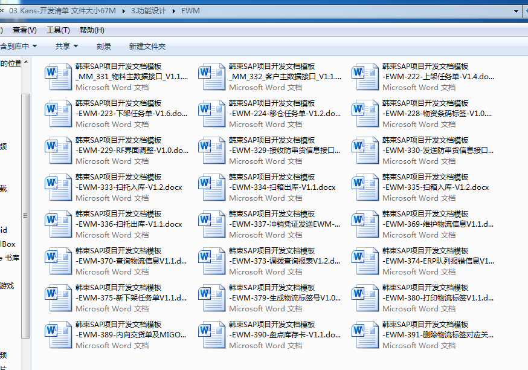Open the 帮助(H) menu
The image size is (528, 370).
[92, 30]
